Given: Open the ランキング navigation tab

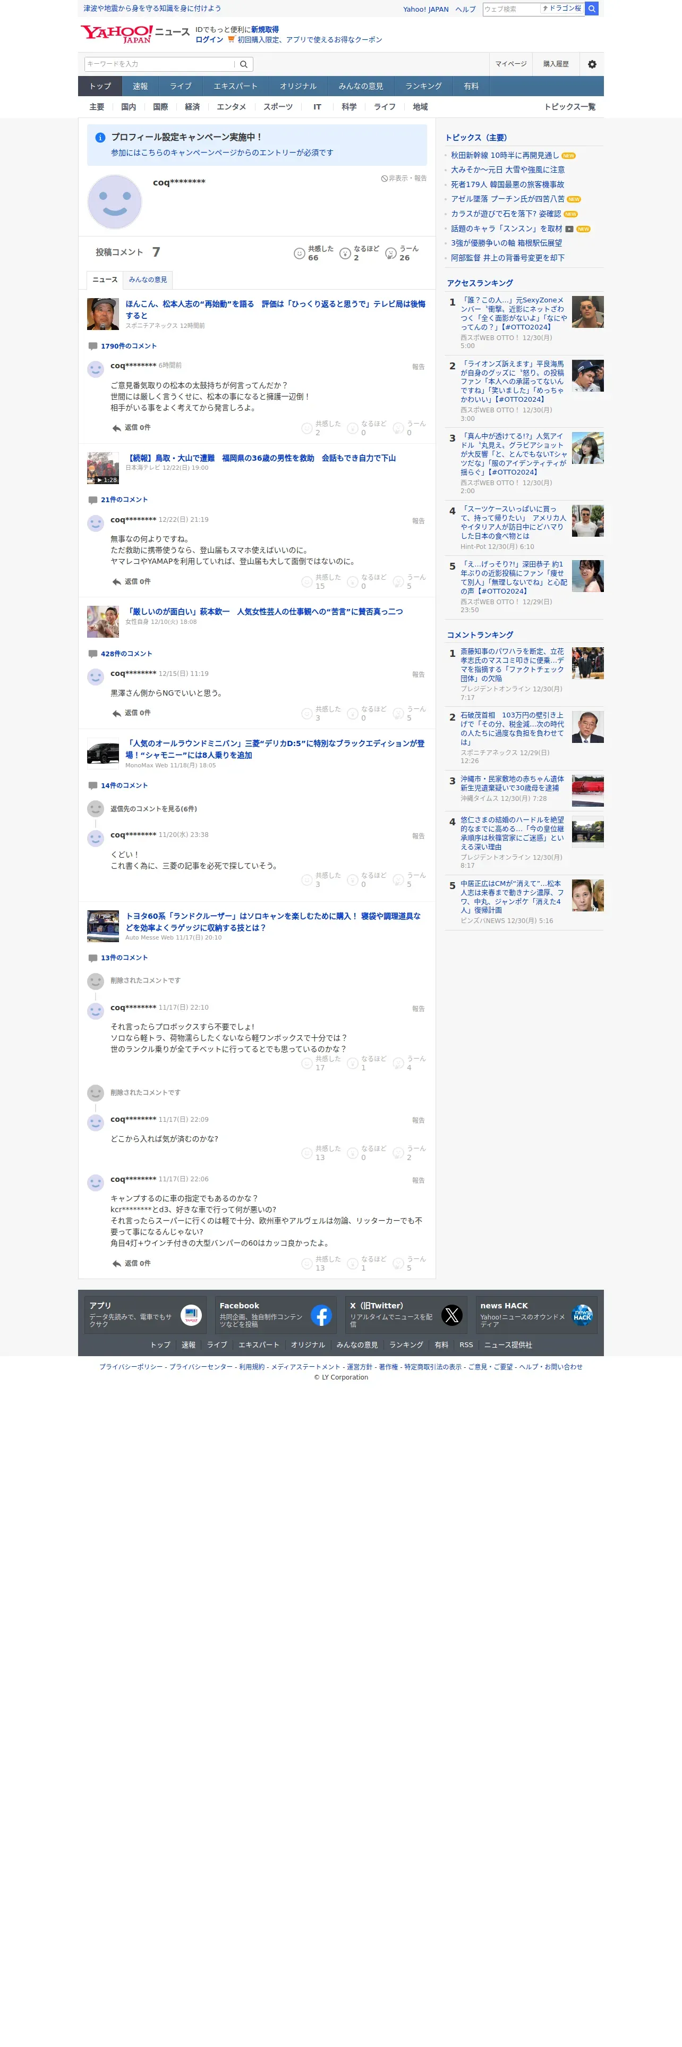Looking at the screenshot, I should 423,86.
